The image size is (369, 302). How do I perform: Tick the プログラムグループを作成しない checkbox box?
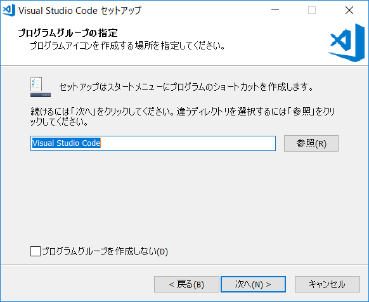(36, 251)
